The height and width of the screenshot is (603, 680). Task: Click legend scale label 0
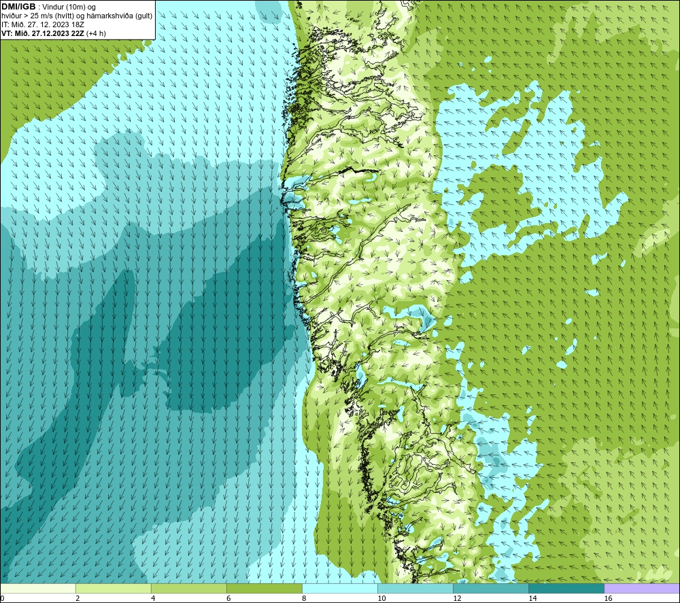2,599
